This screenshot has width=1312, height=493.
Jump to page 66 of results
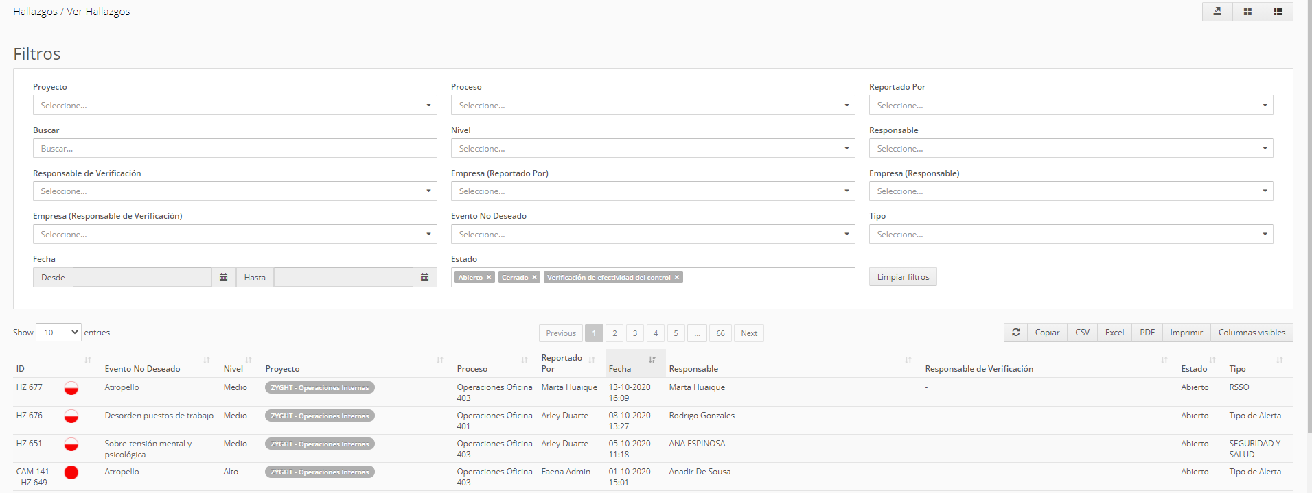[720, 333]
